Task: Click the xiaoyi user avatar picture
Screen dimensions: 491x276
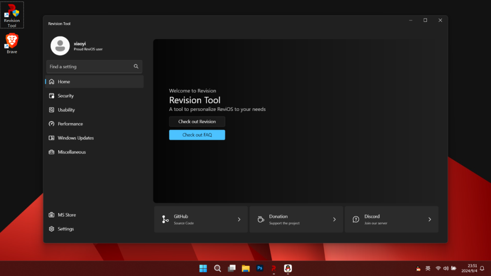Action: point(60,46)
